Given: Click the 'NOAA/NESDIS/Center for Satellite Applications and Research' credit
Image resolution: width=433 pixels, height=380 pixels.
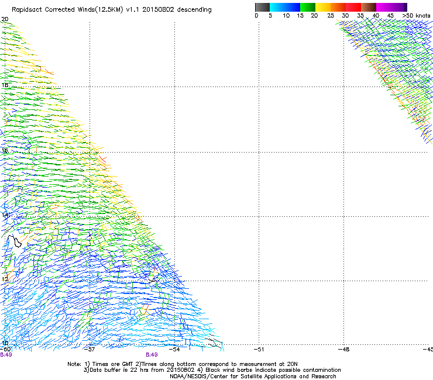Looking at the screenshot, I should click(253, 376).
